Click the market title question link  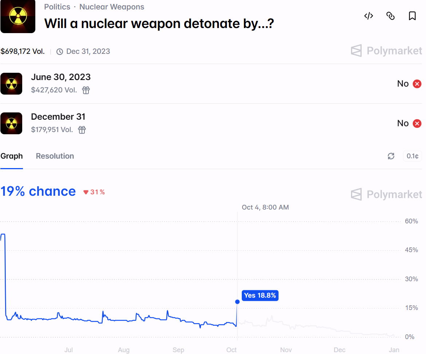(x=159, y=23)
